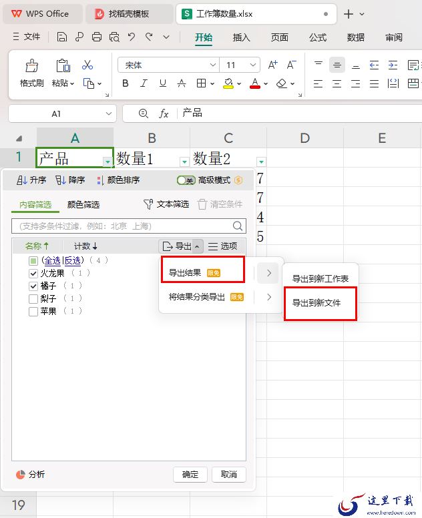The height and width of the screenshot is (518, 422).
Task: Select the Format Painter tool
Action: [x=32, y=73]
